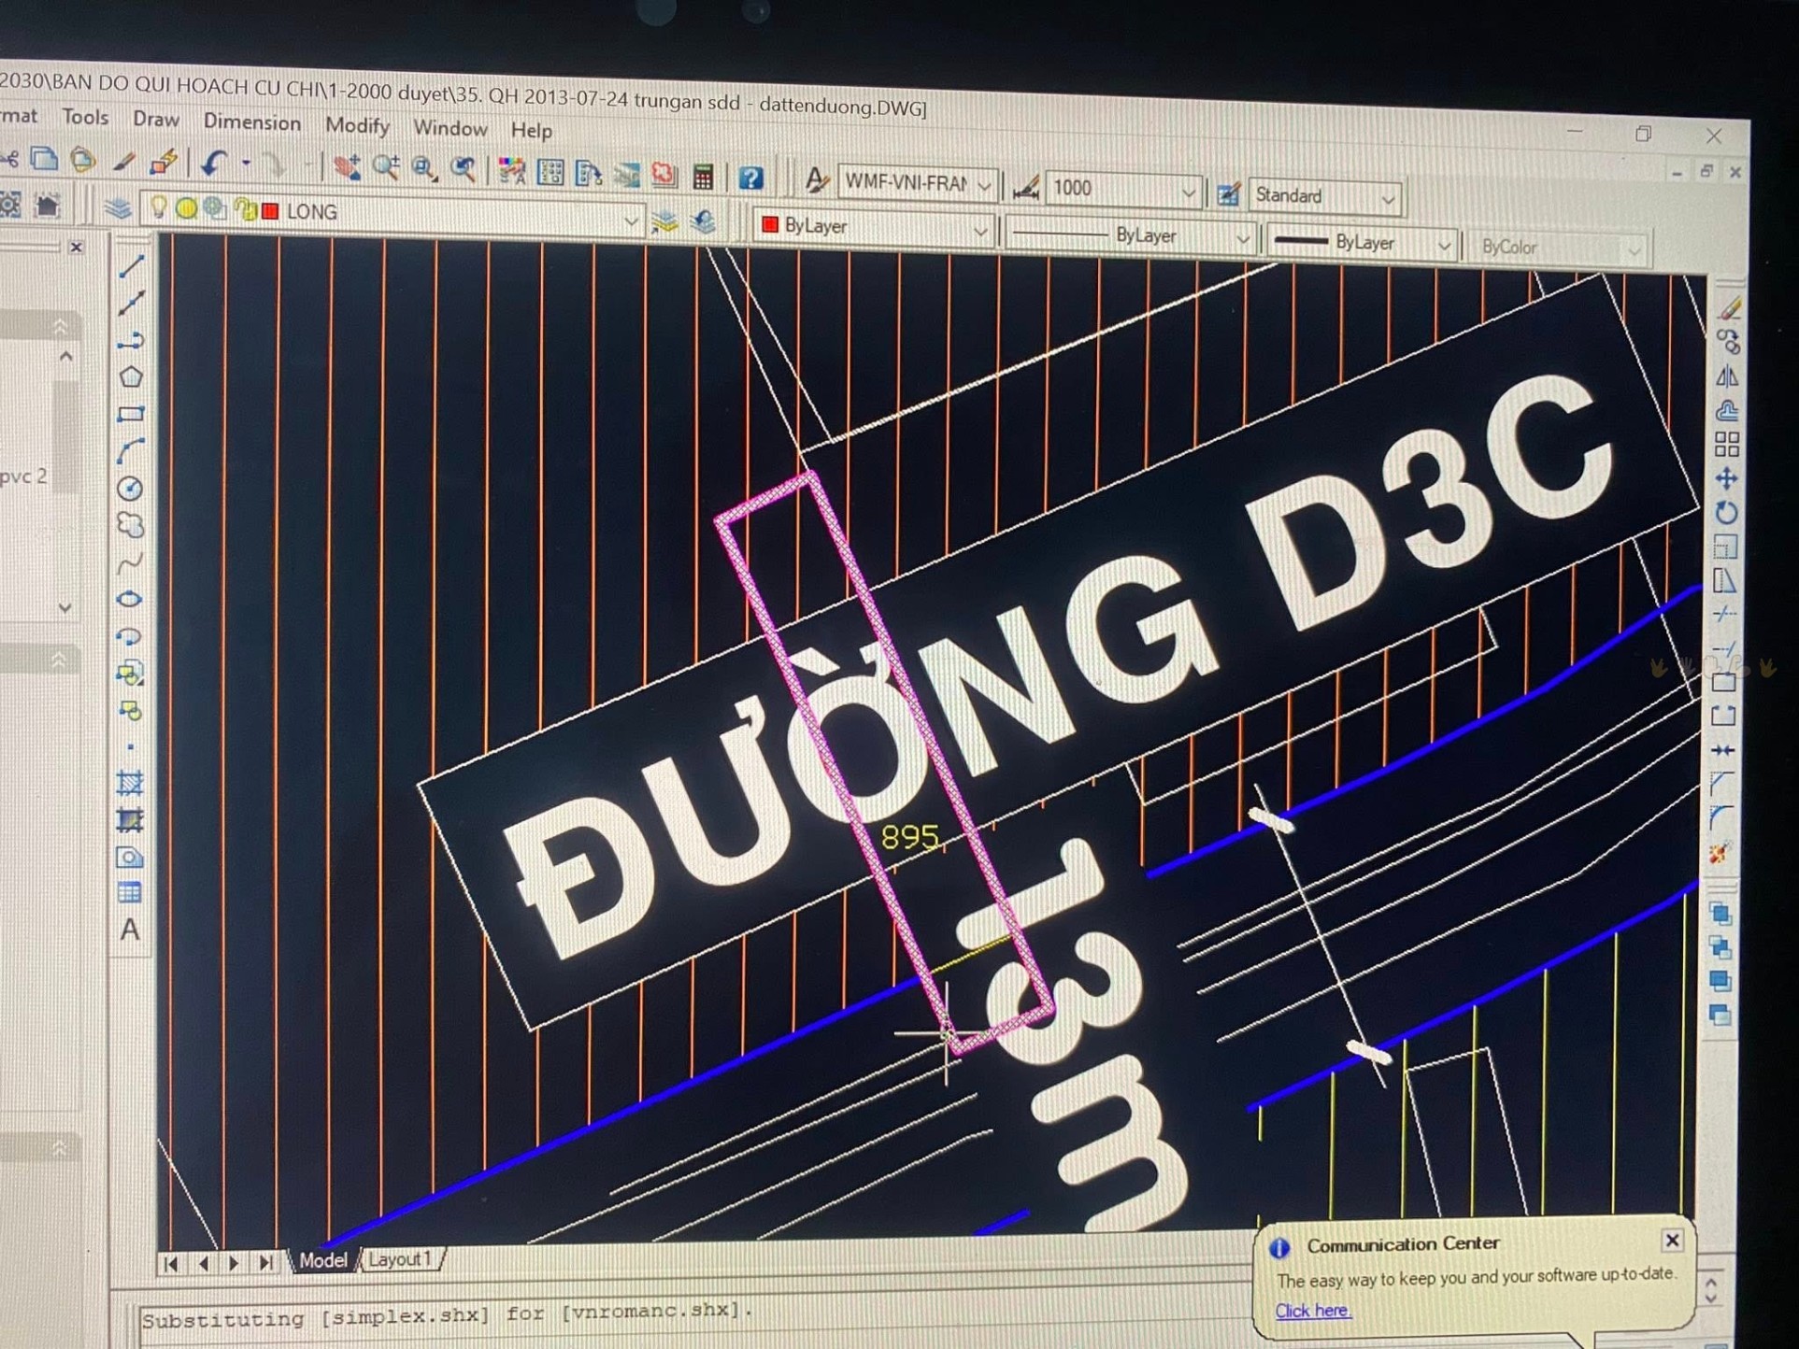The height and width of the screenshot is (1349, 1799).
Task: Select the Rectangle draw tool
Action: [x=131, y=414]
